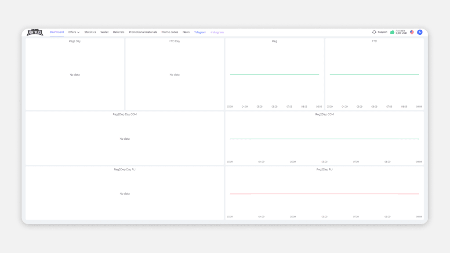Expand the Offers dropdown menu
The image size is (450, 253).
click(x=74, y=32)
